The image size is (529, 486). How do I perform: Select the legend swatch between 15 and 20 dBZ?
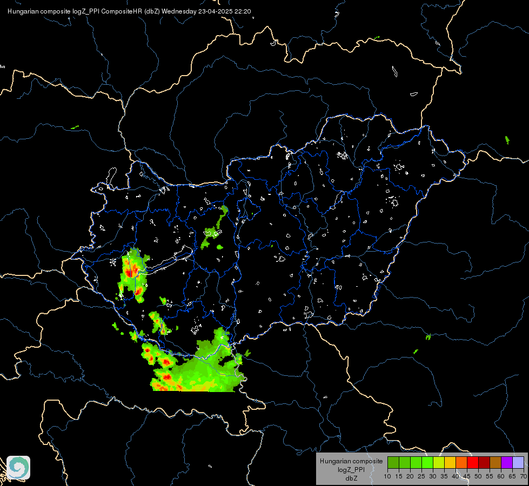point(405,462)
